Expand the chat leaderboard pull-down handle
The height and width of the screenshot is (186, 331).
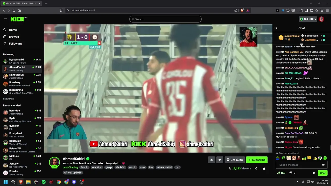[x=302, y=45]
